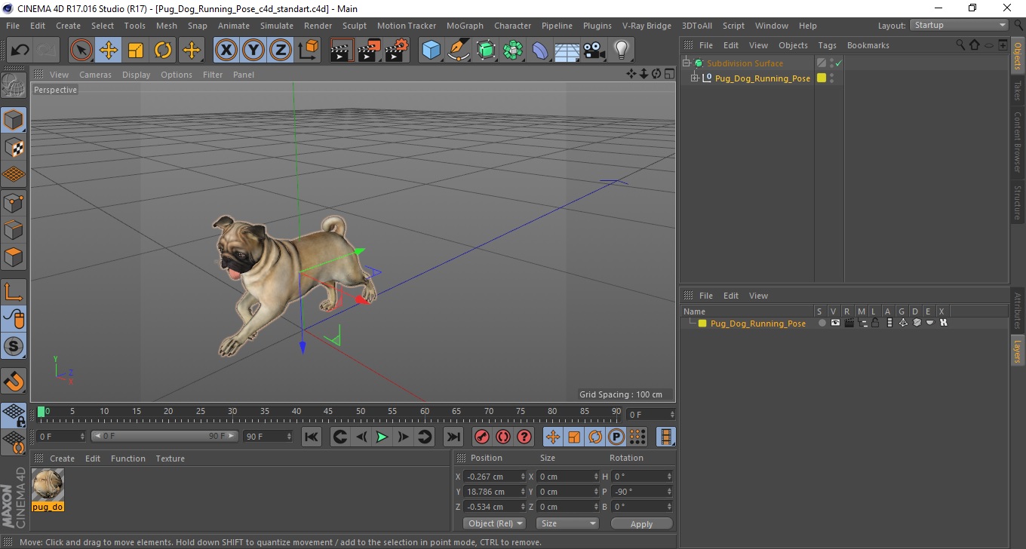The width and height of the screenshot is (1026, 549).
Task: Open the Object (Rel) dropdown
Action: coord(494,523)
